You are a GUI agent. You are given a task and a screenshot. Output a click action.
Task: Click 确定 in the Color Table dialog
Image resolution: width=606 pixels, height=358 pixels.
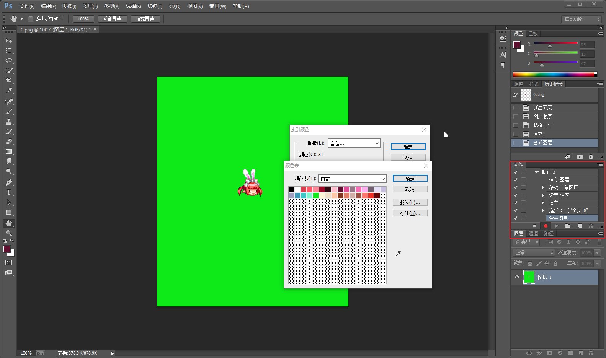click(x=410, y=179)
